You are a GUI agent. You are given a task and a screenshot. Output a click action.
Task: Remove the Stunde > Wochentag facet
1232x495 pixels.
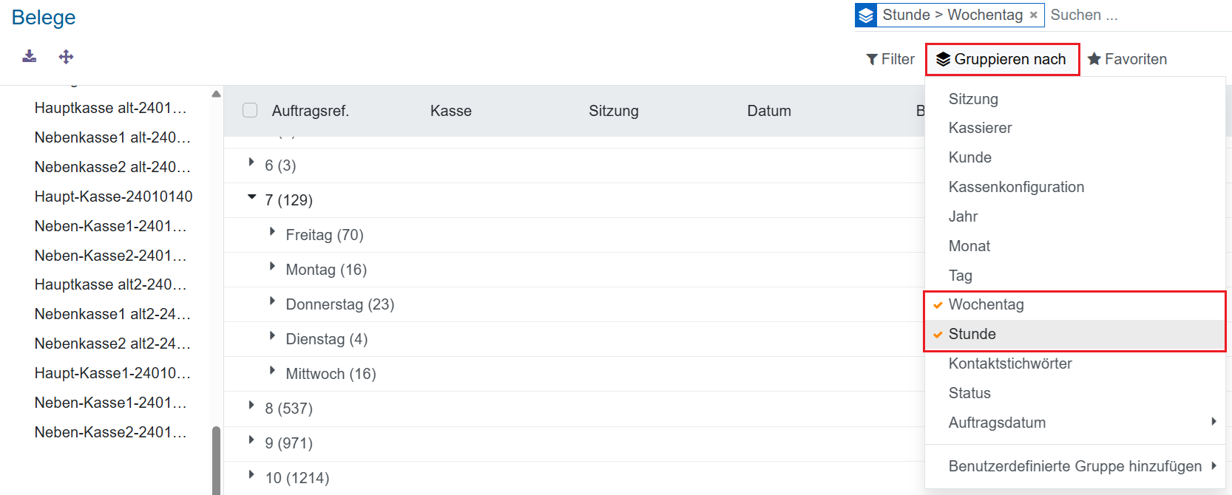click(1034, 16)
